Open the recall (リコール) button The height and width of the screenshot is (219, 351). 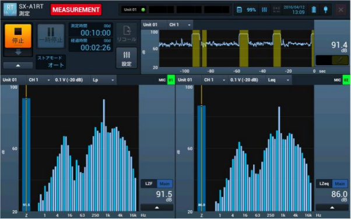[x=127, y=33]
